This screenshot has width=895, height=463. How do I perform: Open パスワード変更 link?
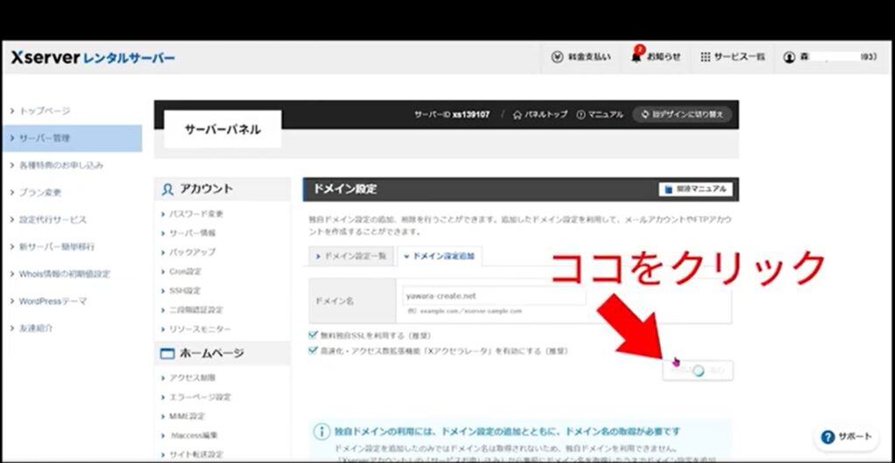coord(196,214)
